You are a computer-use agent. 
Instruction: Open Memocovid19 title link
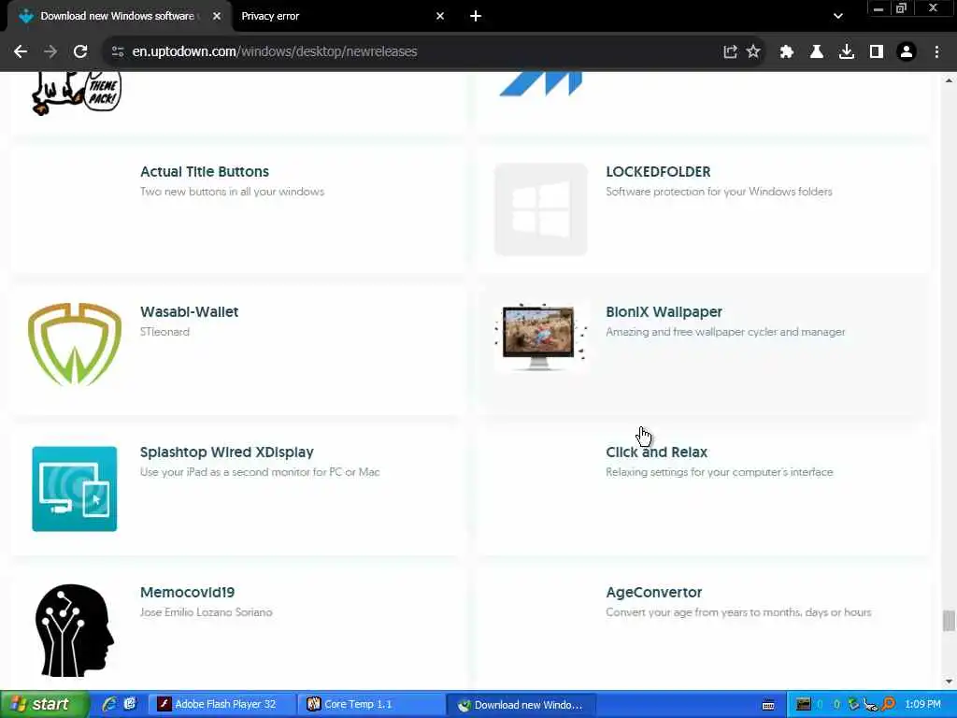187,592
